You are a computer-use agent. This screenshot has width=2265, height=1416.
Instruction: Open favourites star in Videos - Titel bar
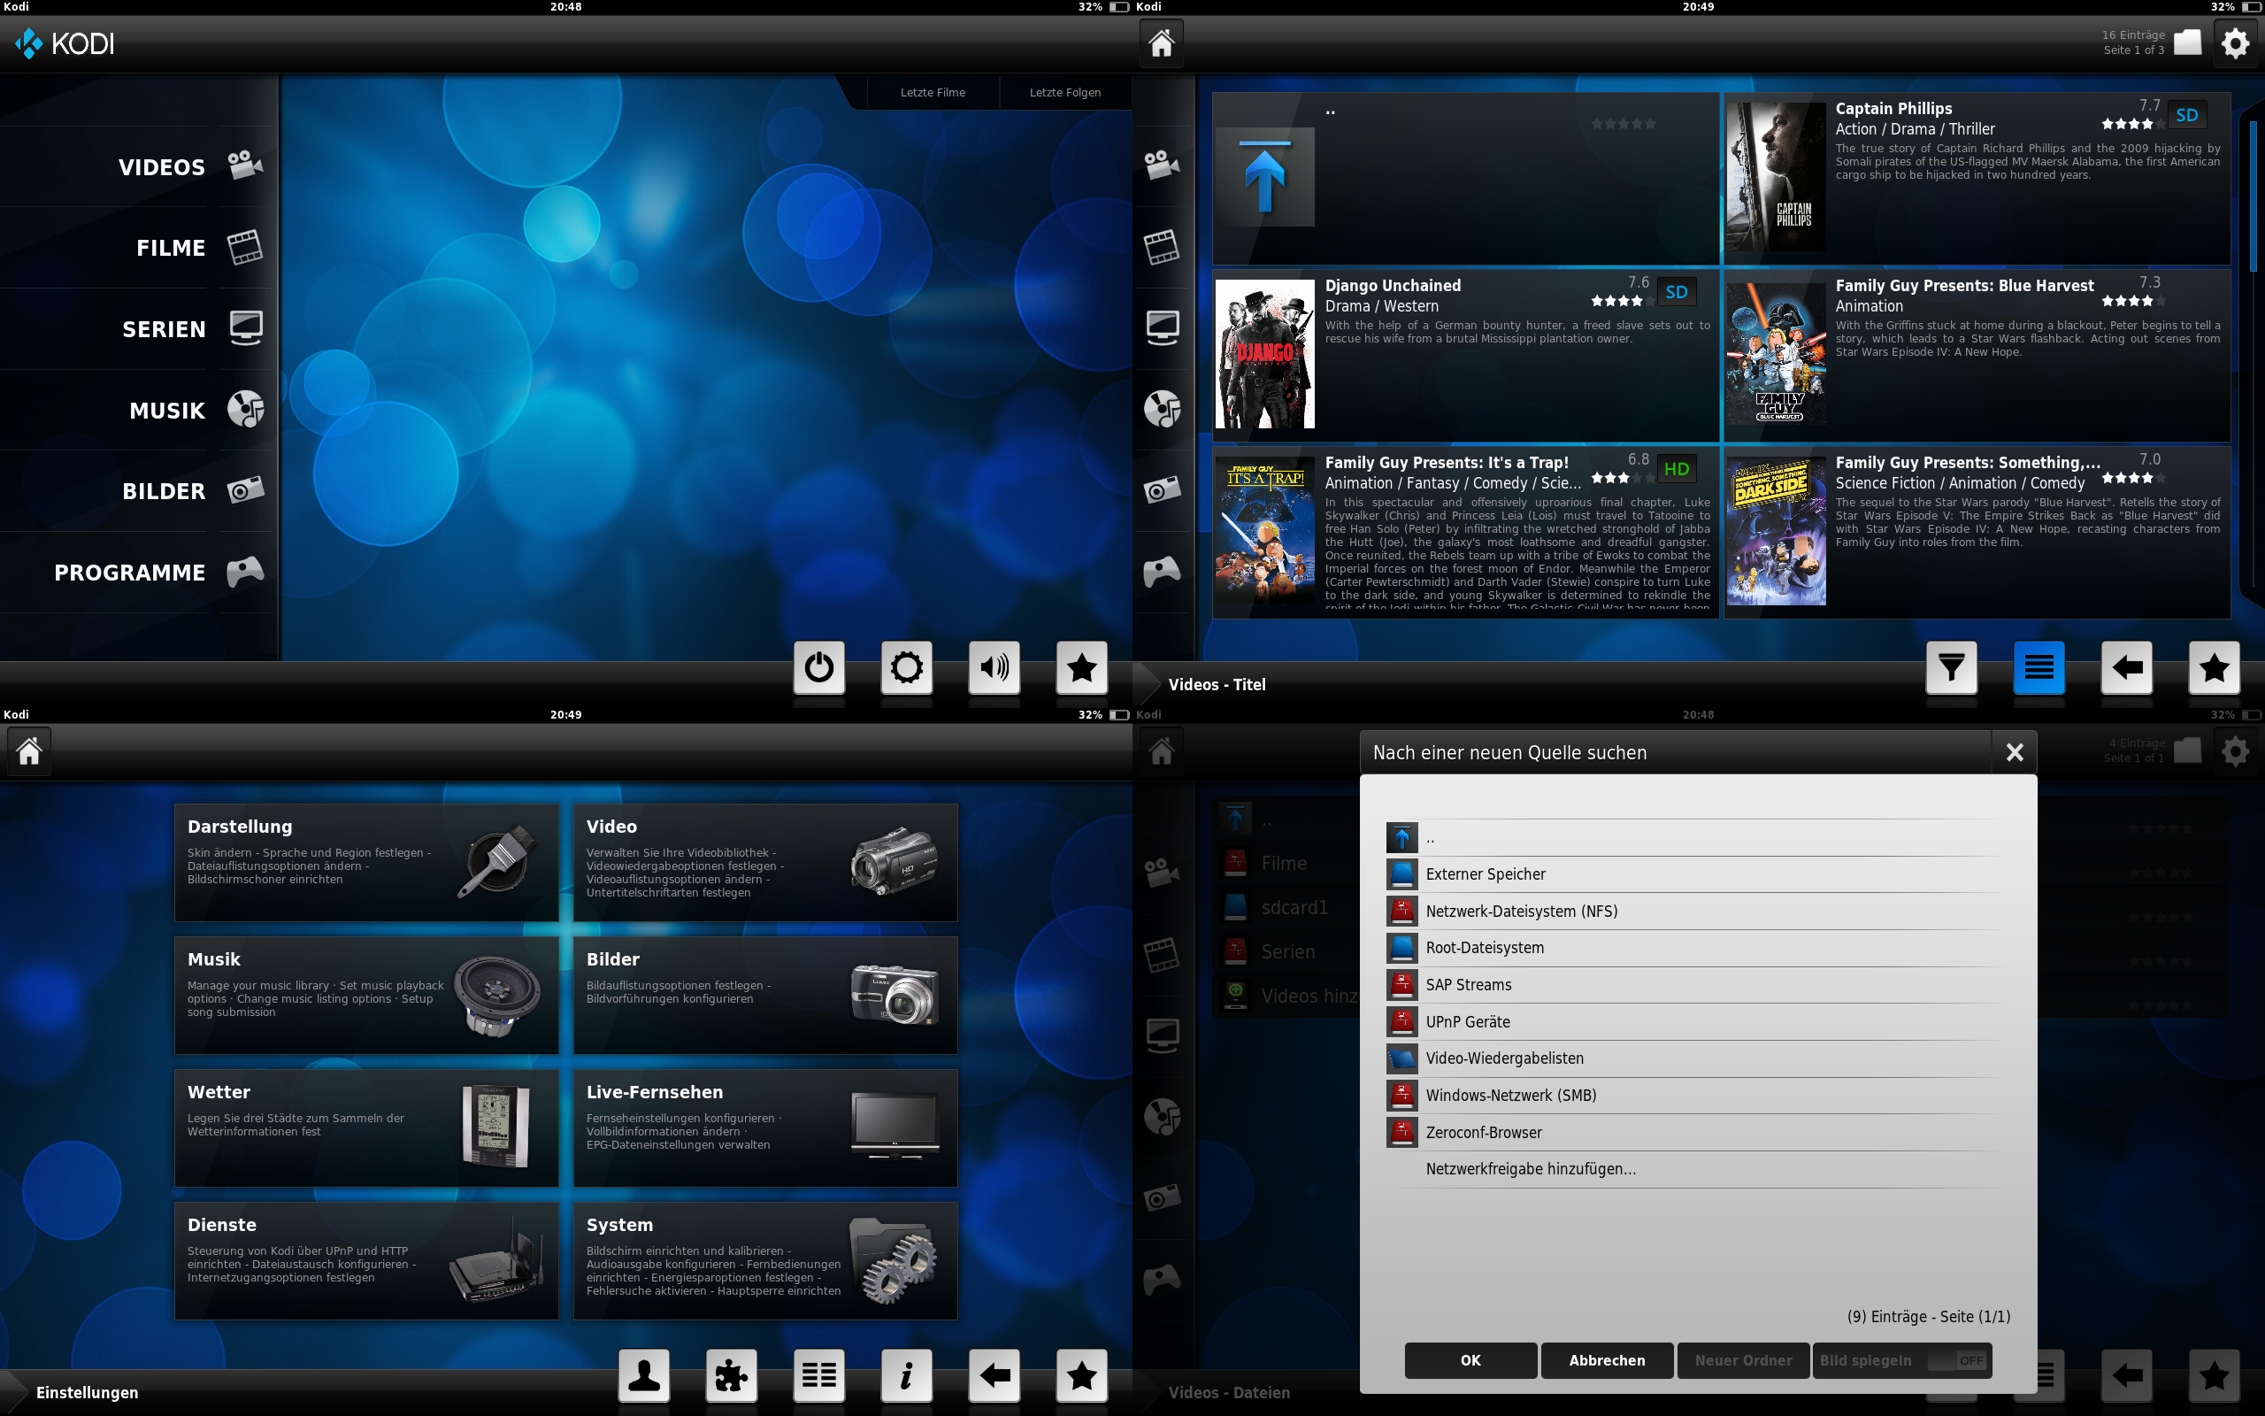2215,666
